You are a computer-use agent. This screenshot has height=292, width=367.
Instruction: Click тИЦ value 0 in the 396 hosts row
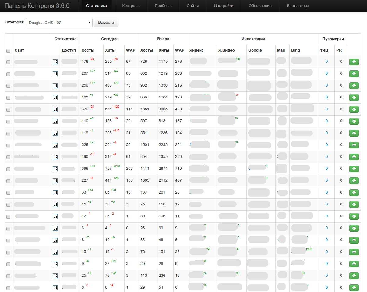pyautogui.click(x=326, y=169)
